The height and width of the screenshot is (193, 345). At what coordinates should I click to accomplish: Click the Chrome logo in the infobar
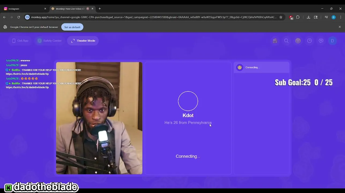point(5,27)
